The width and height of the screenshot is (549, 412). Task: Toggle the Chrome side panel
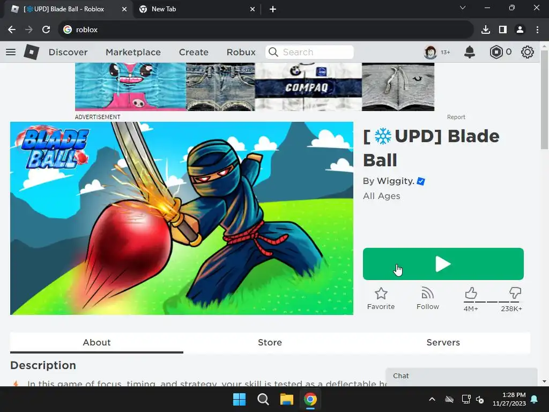(503, 30)
